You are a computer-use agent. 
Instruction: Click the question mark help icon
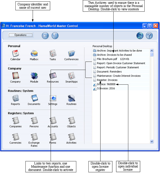tap(149, 36)
